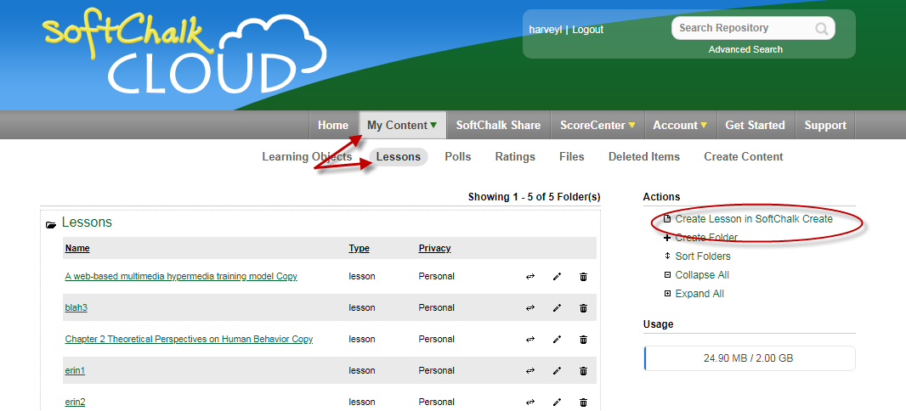
Task: Click trash icon in erin2 row
Action: (584, 403)
